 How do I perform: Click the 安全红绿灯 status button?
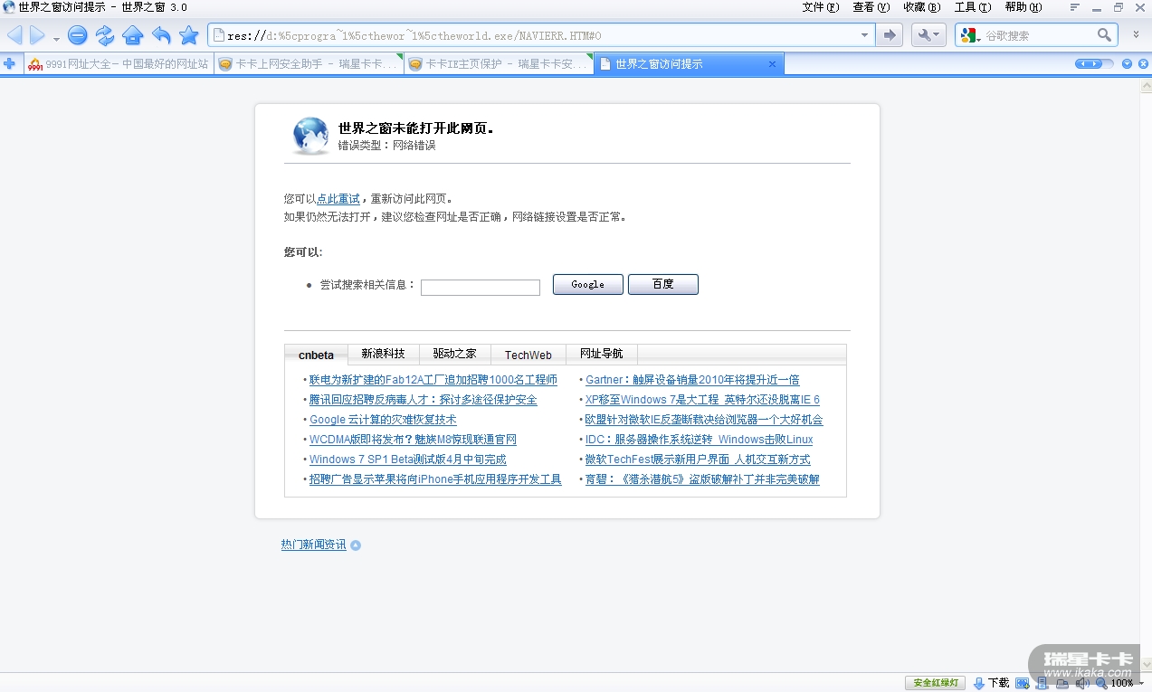tap(936, 683)
